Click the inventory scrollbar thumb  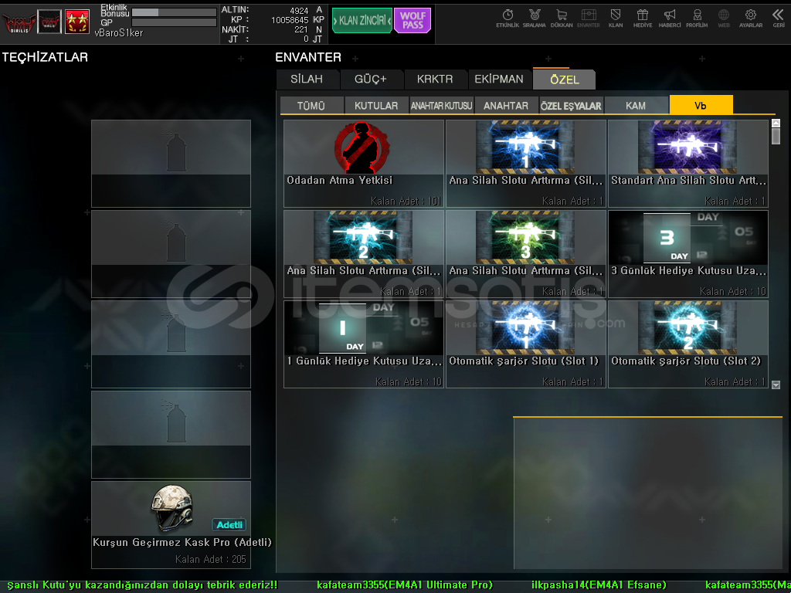(776, 136)
